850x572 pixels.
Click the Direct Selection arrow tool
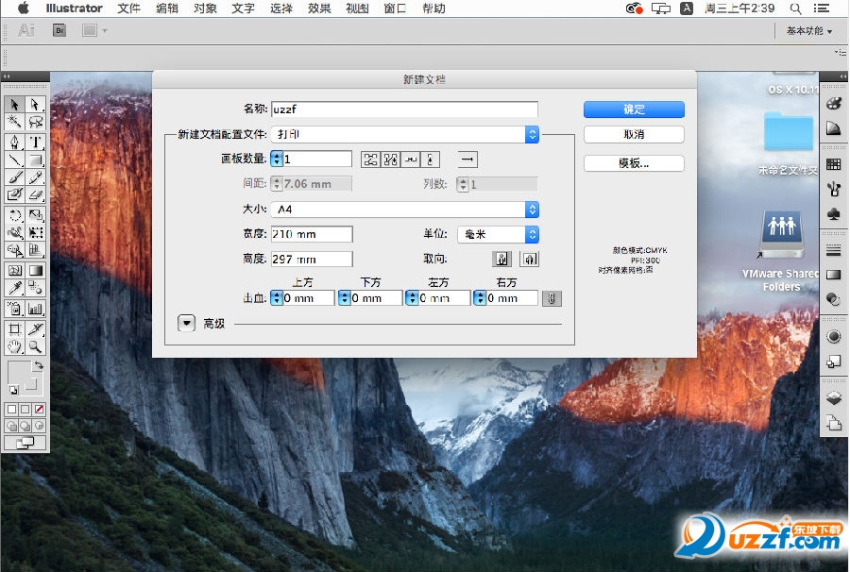tap(35, 105)
